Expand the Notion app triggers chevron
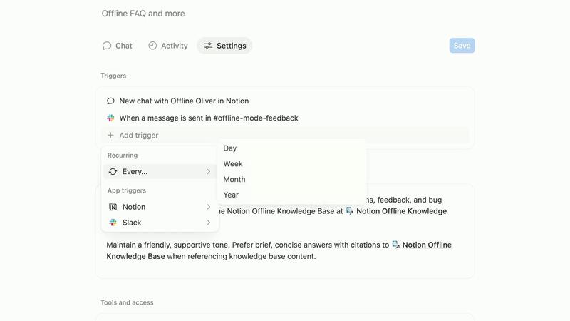 (209, 207)
